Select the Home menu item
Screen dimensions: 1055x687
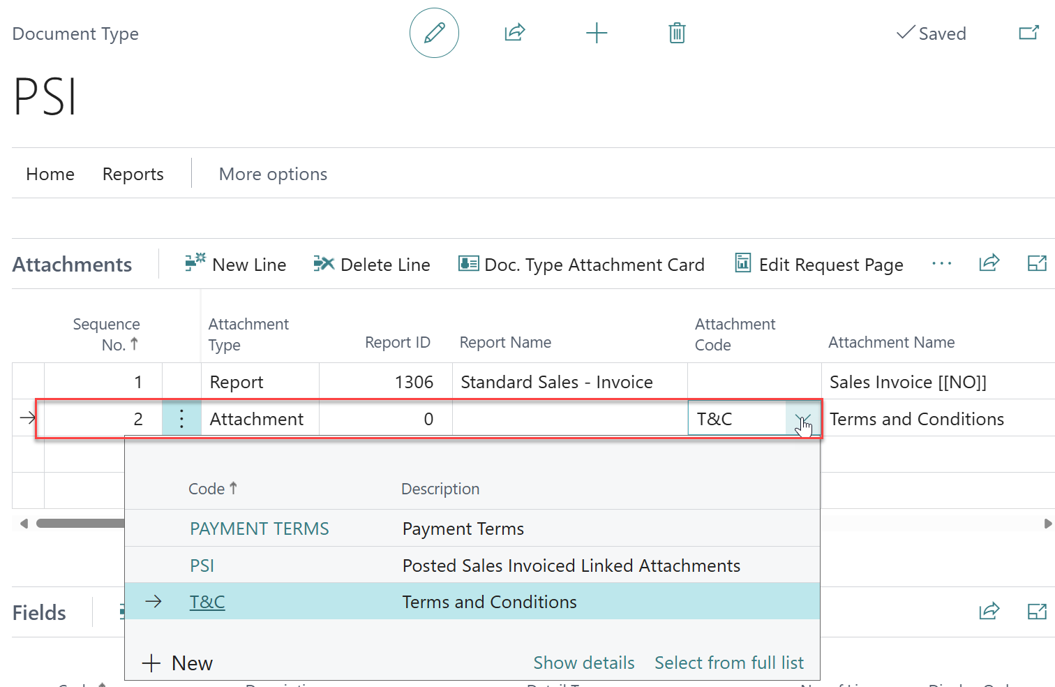coord(50,174)
